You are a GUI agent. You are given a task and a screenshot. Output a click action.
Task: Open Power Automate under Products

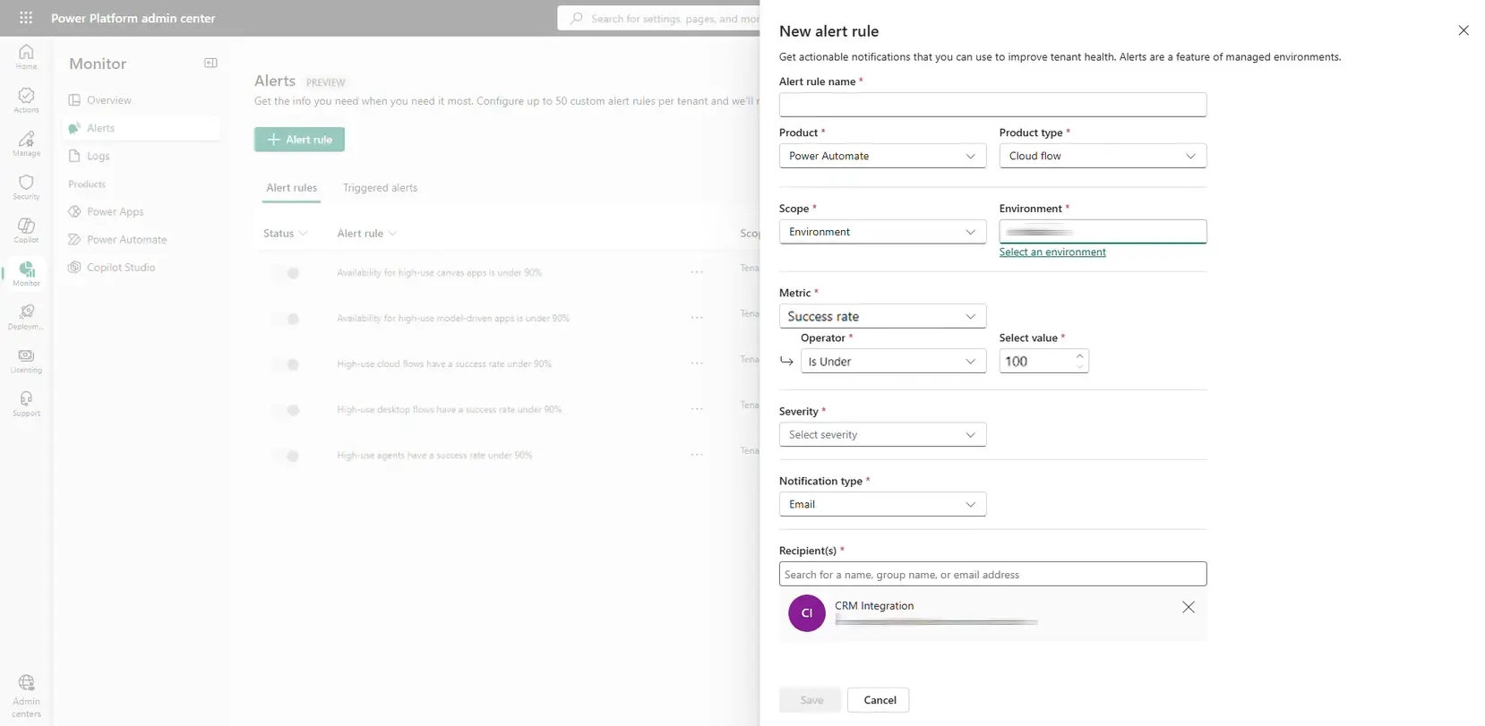tap(142, 240)
